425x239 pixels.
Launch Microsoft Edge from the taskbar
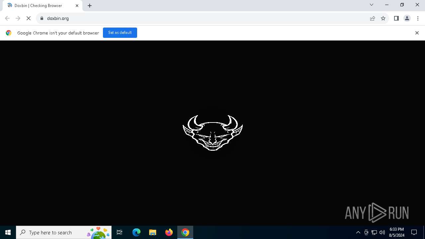pyautogui.click(x=136, y=232)
